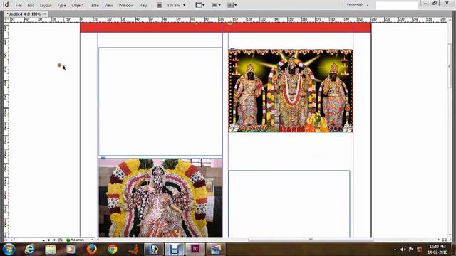Screen dimensions: 456x256
Task: Switch to InDesign in the taskbar
Action: coord(195,249)
